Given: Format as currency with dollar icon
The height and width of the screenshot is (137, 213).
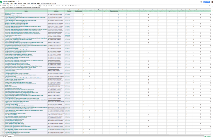Looking at the screenshot, I should 15,6.
